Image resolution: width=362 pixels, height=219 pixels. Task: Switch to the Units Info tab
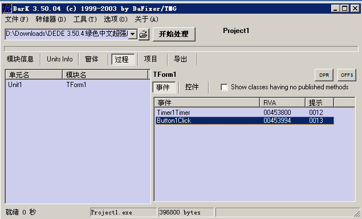[59, 59]
